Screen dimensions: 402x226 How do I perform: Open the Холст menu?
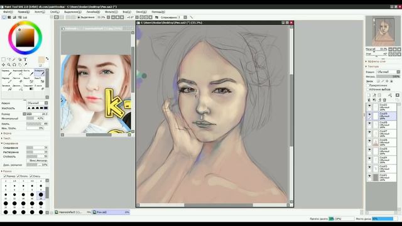coord(40,12)
